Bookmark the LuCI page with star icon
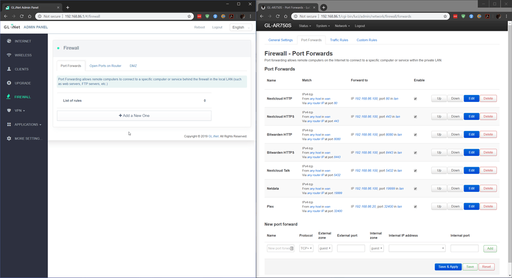 (x=445, y=16)
